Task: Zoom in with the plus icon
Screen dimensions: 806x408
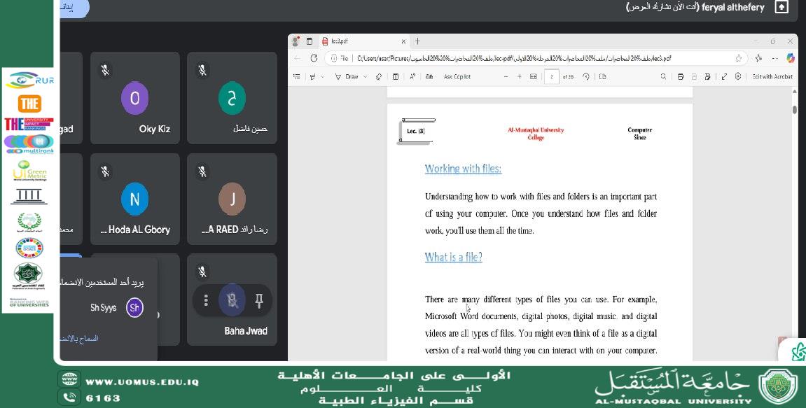Action: click(x=519, y=76)
